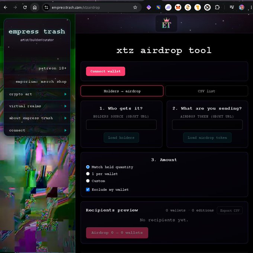Expand the virtual realms menu arrow

65,106
